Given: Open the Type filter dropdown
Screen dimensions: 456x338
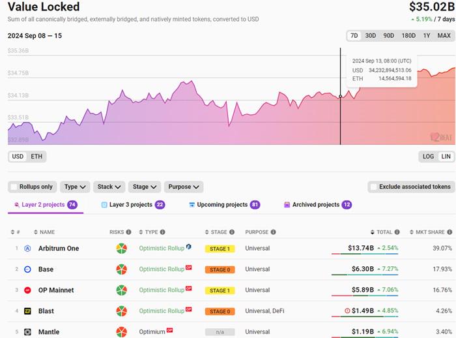Looking at the screenshot, I should click(75, 187).
